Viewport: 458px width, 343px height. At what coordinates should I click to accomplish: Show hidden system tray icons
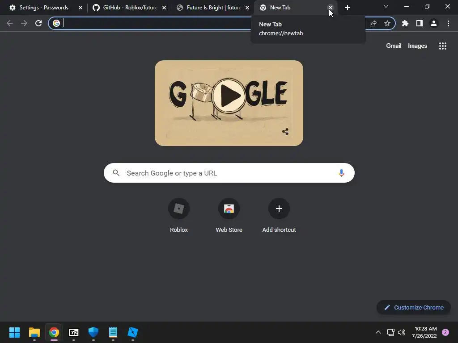click(x=378, y=332)
